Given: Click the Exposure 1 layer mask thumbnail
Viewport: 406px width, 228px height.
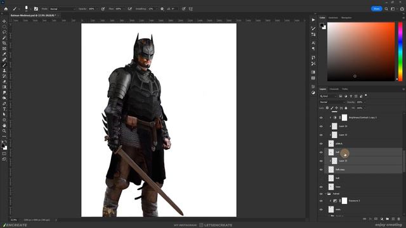Looking at the screenshot, I should (344, 201).
